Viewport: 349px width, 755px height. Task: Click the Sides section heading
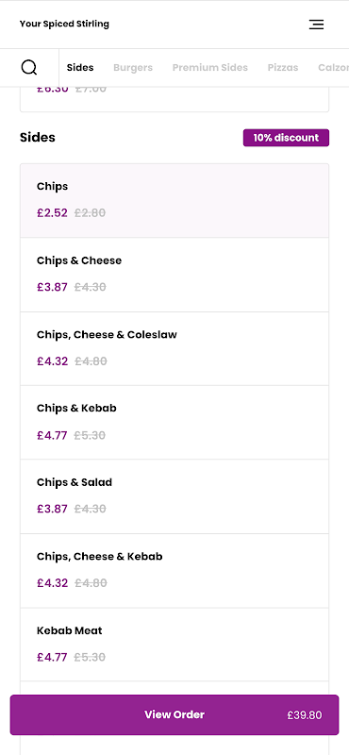[x=38, y=137]
